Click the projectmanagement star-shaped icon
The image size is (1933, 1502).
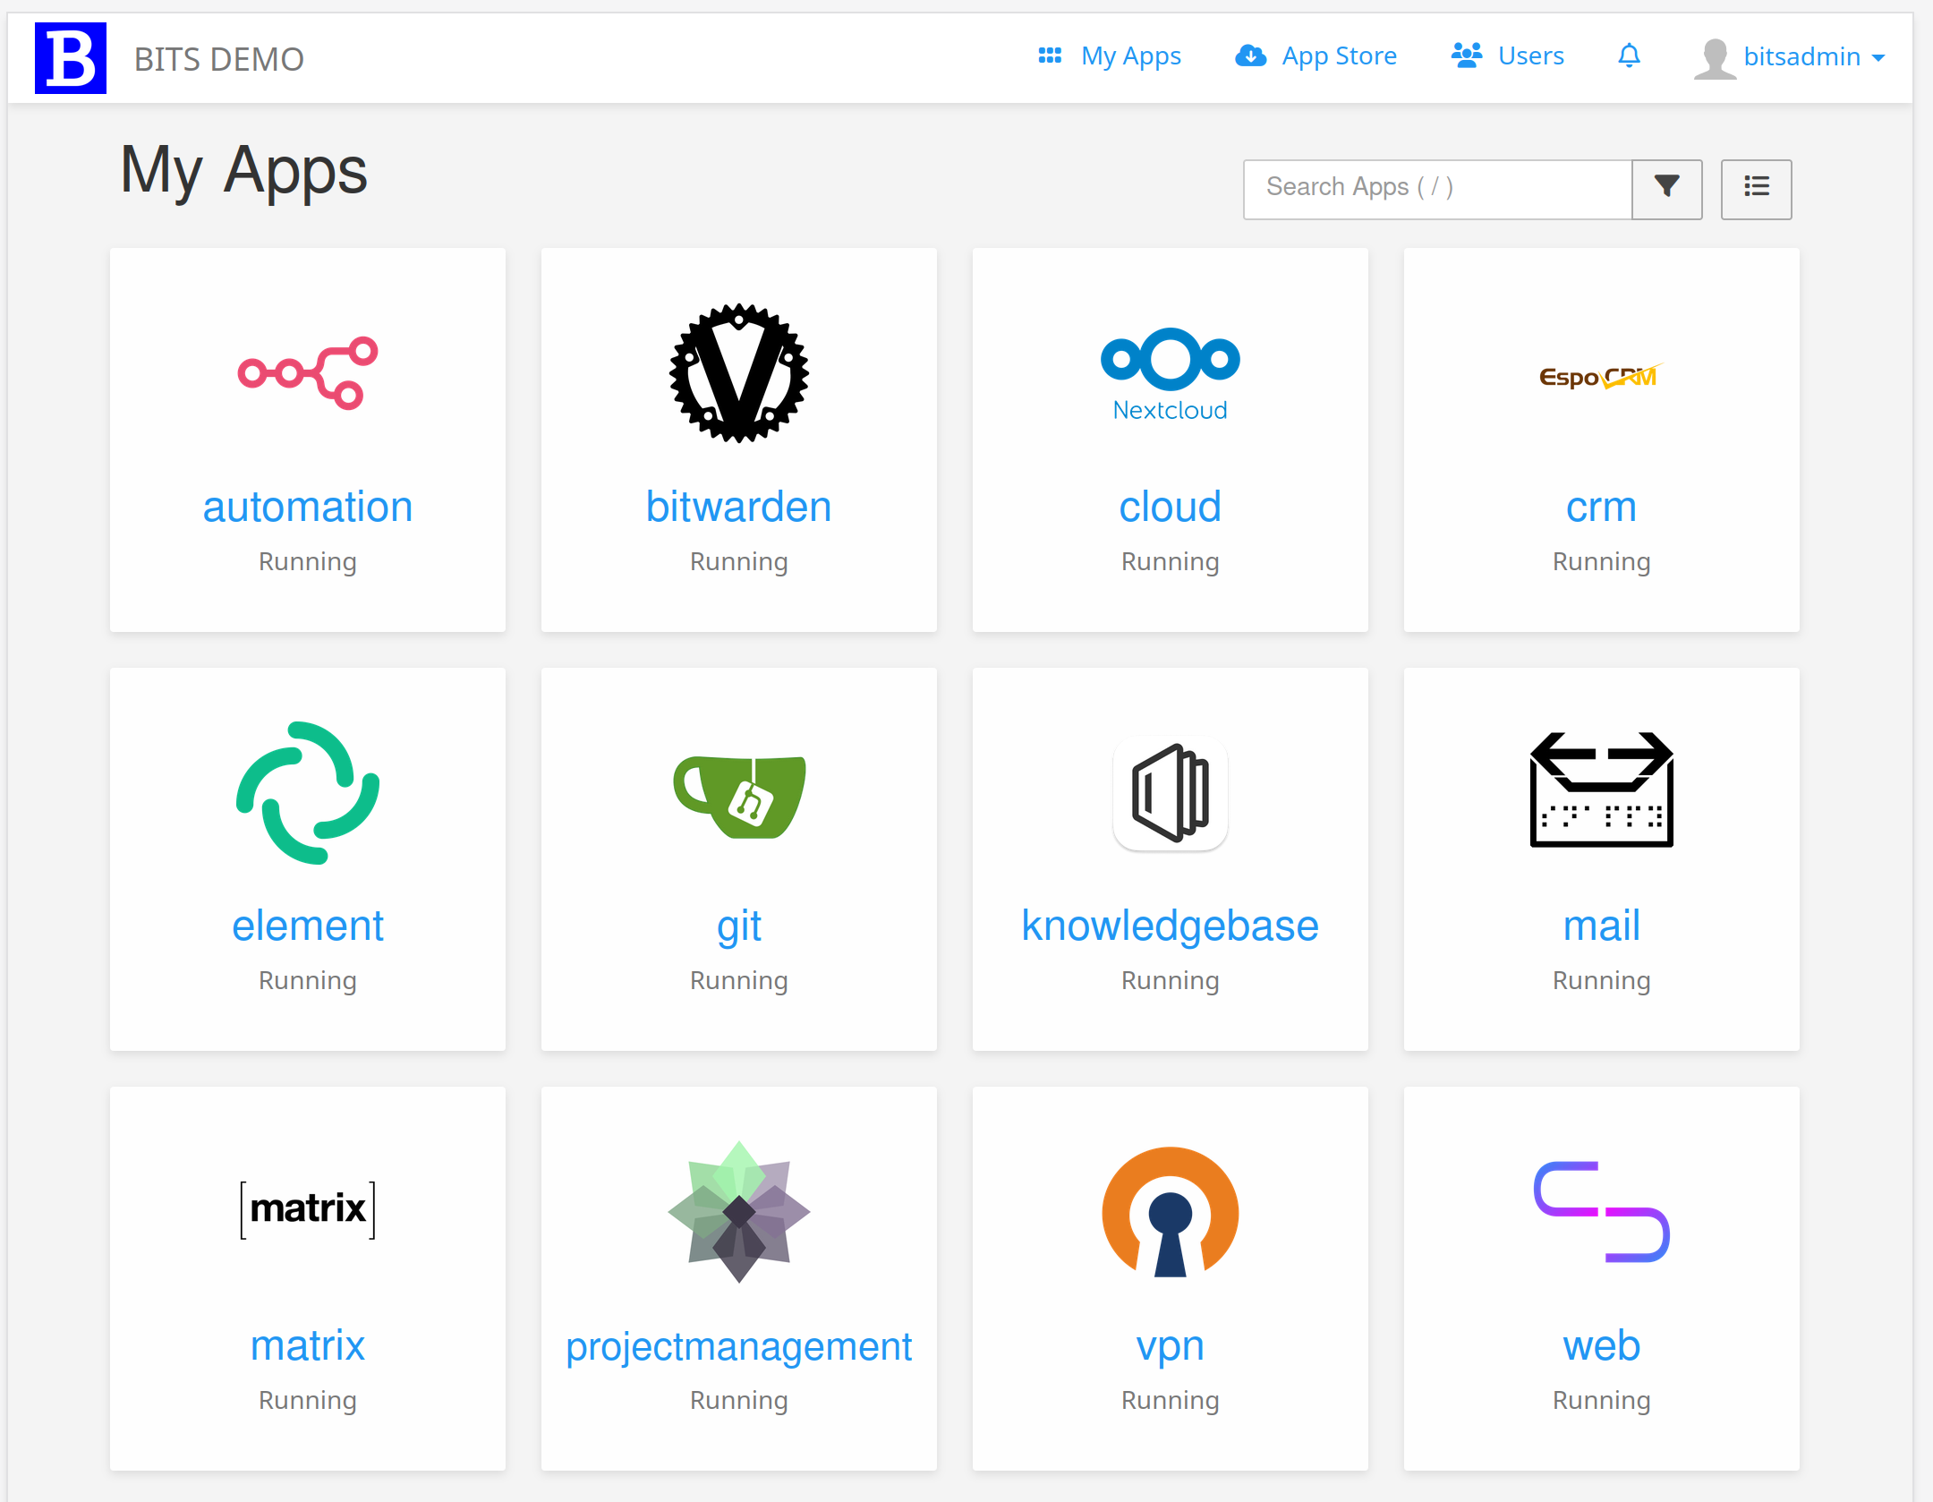click(x=739, y=1211)
